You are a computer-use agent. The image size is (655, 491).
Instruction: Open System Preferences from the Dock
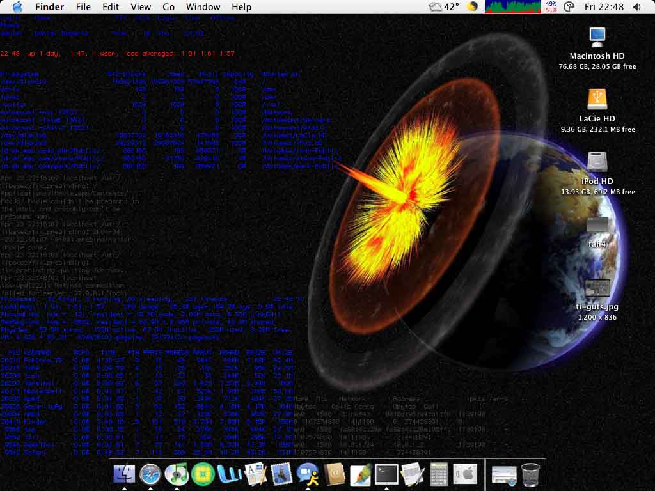(465, 474)
